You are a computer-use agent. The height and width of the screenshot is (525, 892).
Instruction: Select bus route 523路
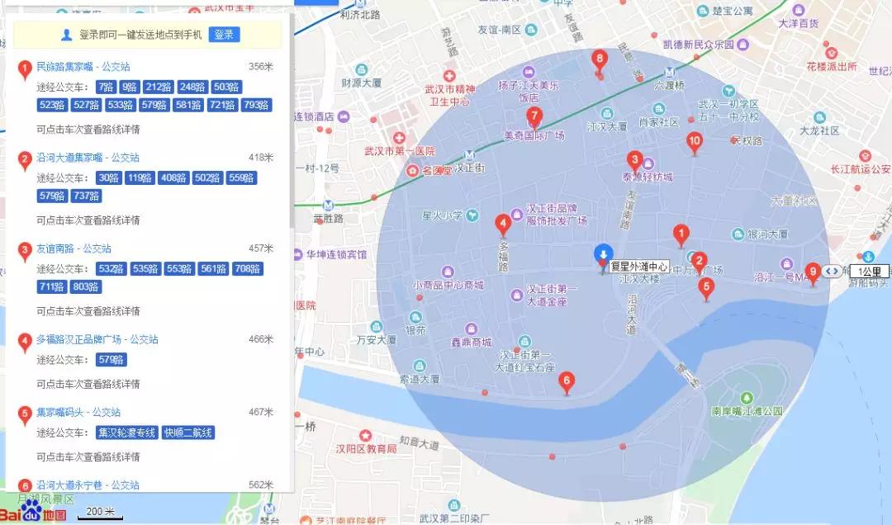click(52, 105)
